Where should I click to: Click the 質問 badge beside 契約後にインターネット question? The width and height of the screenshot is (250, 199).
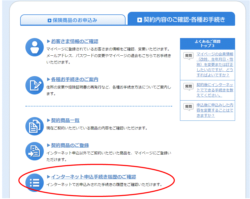tap(188, 87)
